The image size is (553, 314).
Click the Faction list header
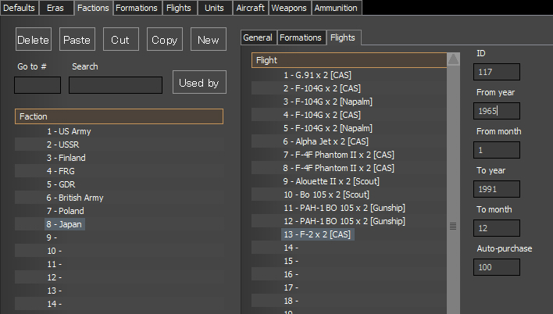tap(120, 116)
